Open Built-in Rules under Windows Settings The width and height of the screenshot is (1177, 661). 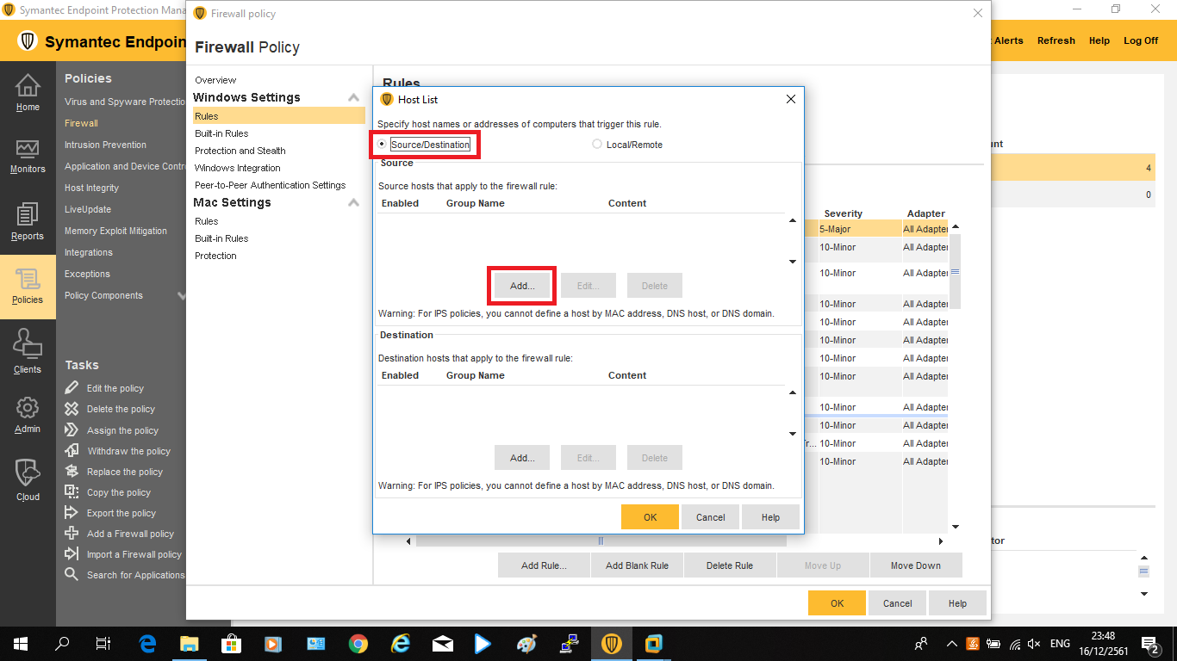pyautogui.click(x=221, y=133)
